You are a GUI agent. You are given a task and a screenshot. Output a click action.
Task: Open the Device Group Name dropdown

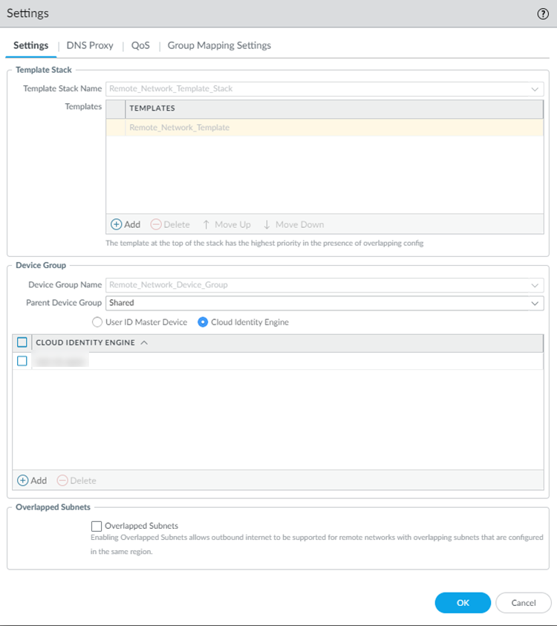(x=535, y=285)
